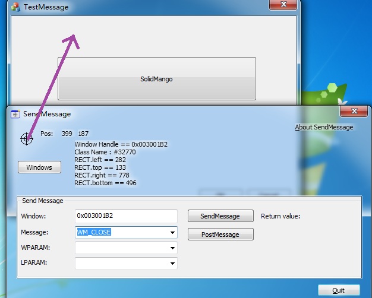Screen dimensions: 372x298
Task: Focus the empty WPARAM text field
Action: (121, 248)
